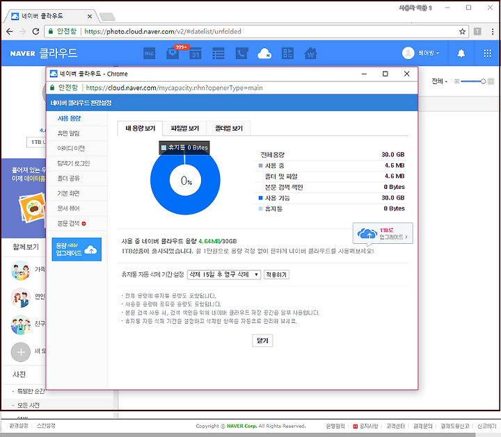The height and width of the screenshot is (437, 501).
Task: Select the 내 용량 보기 tab
Action: tap(140, 129)
